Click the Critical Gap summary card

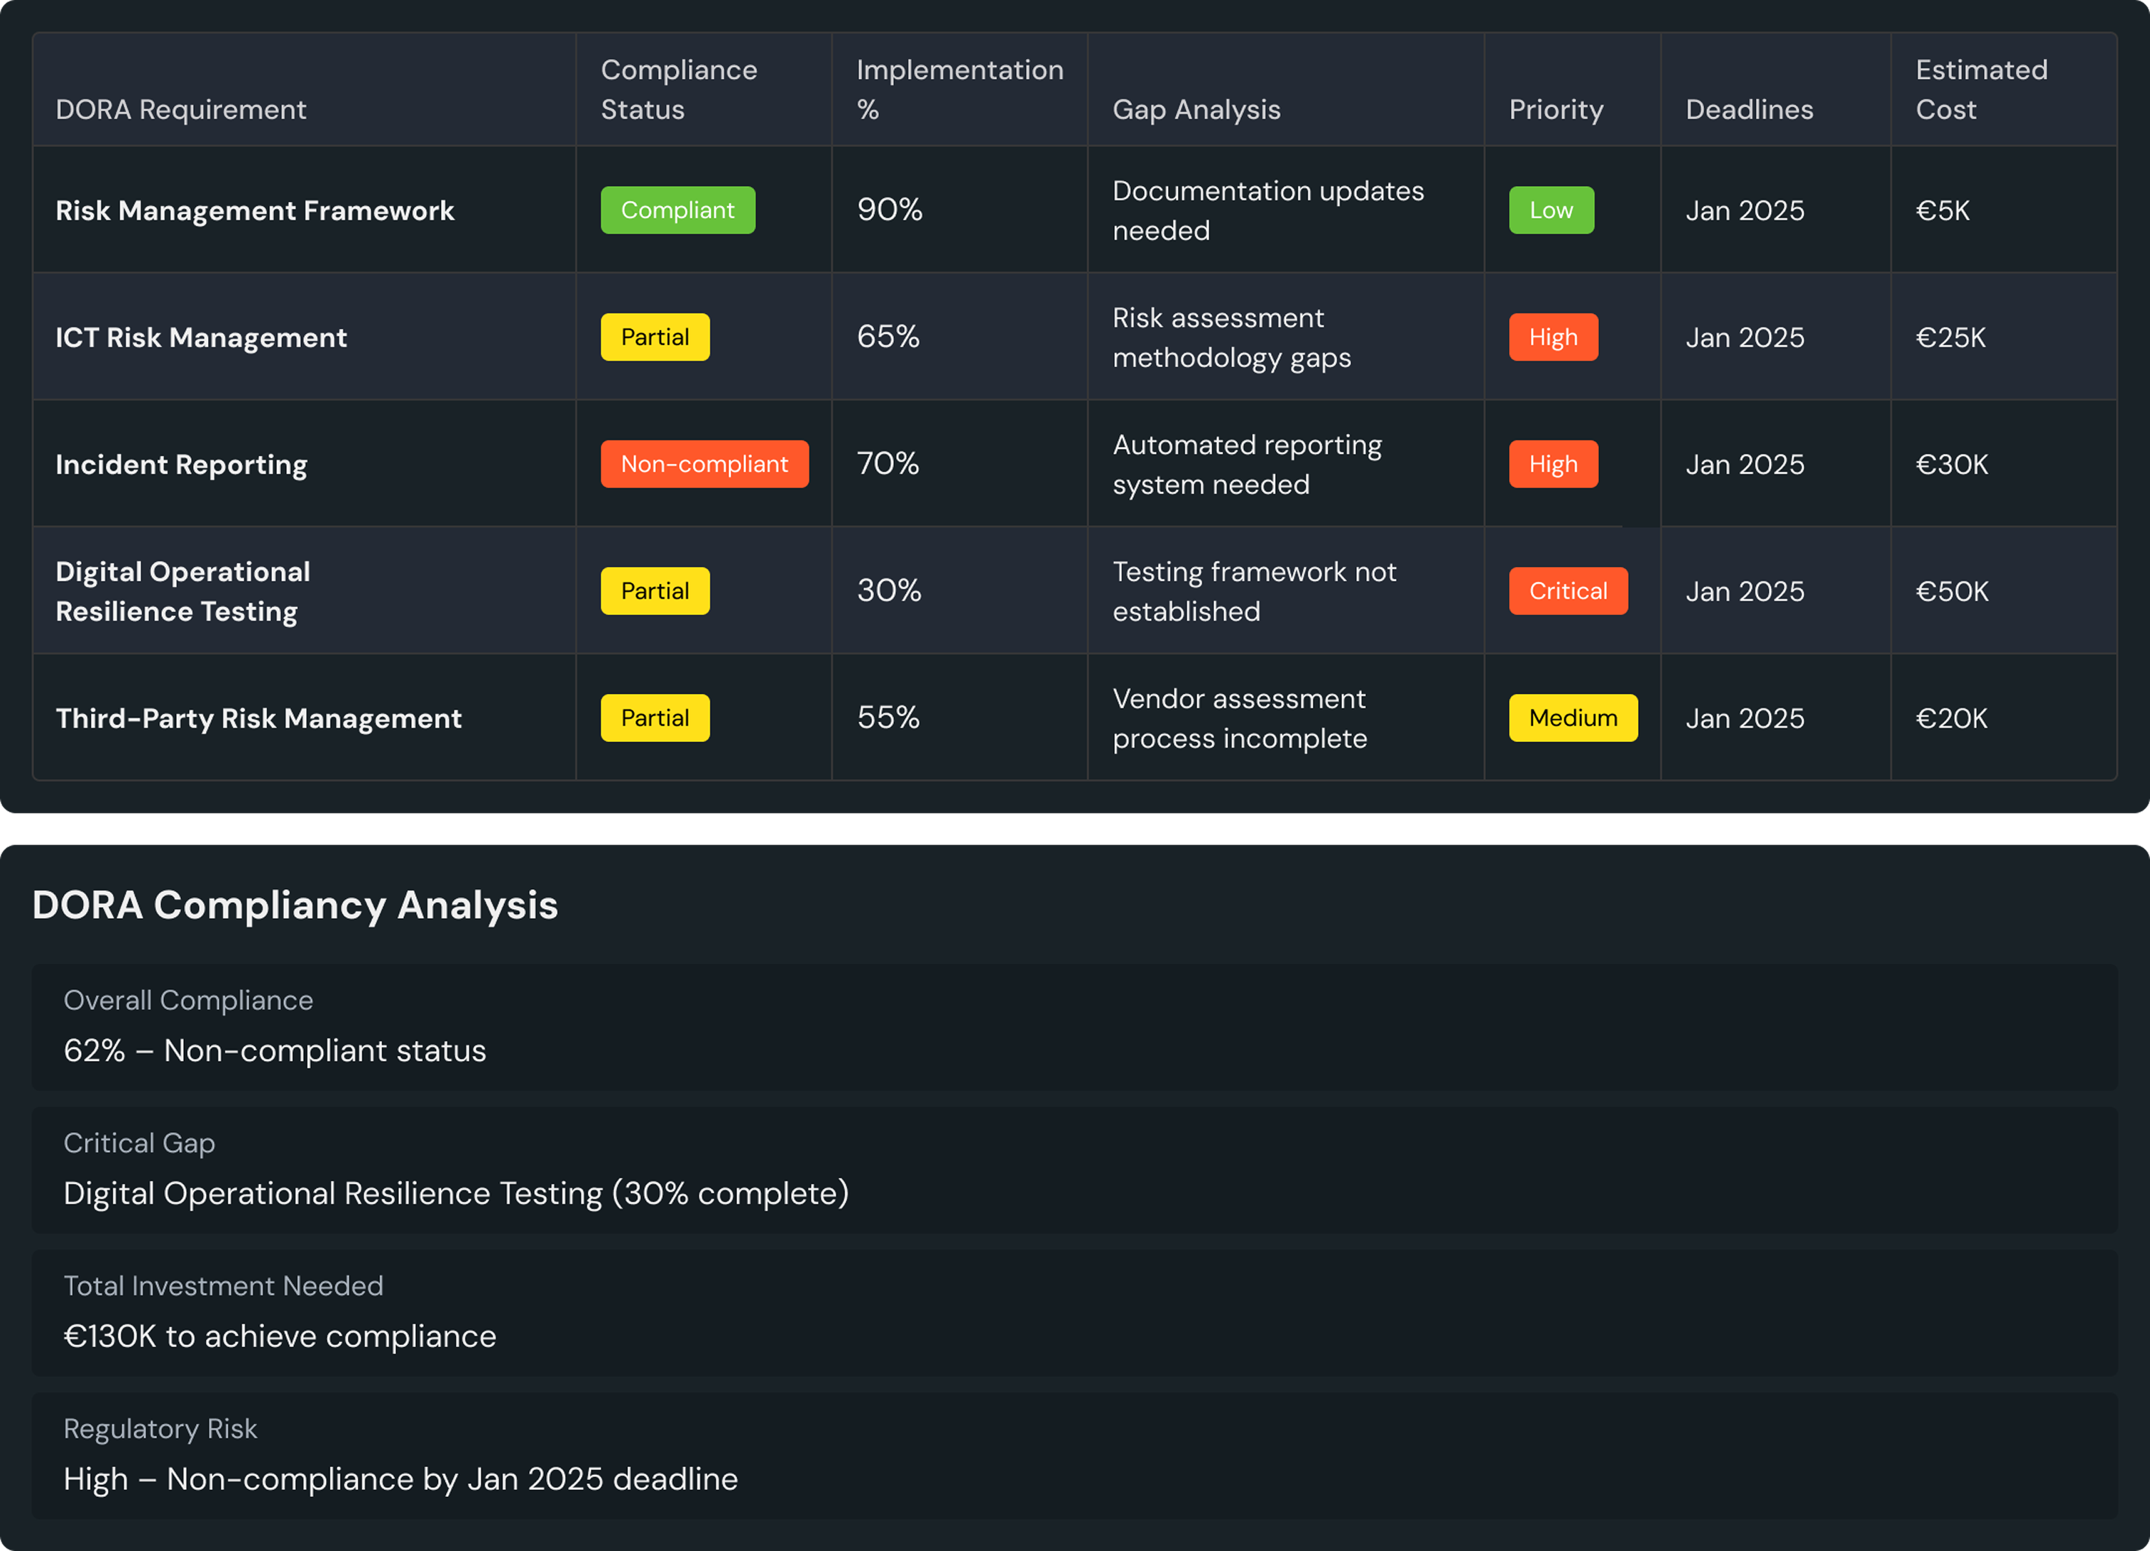pyautogui.click(x=1074, y=1170)
